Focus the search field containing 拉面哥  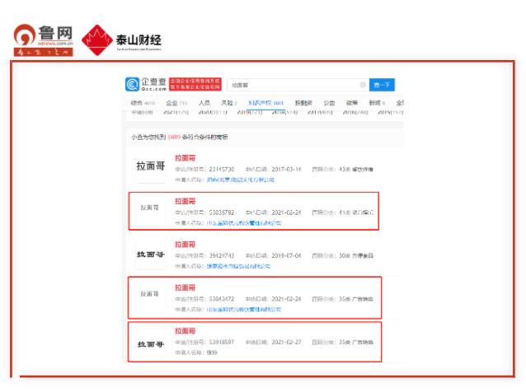[298, 85]
